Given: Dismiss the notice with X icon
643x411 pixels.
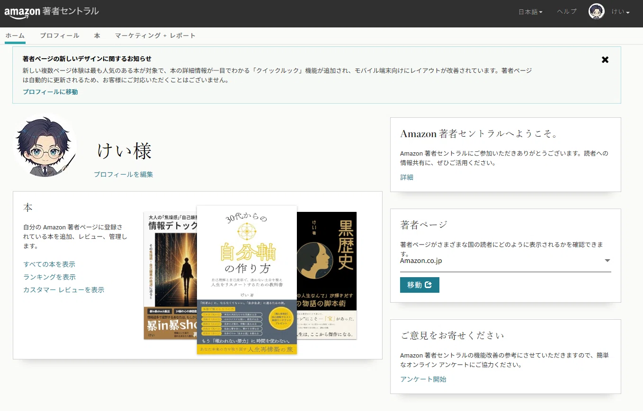Looking at the screenshot, I should [605, 60].
